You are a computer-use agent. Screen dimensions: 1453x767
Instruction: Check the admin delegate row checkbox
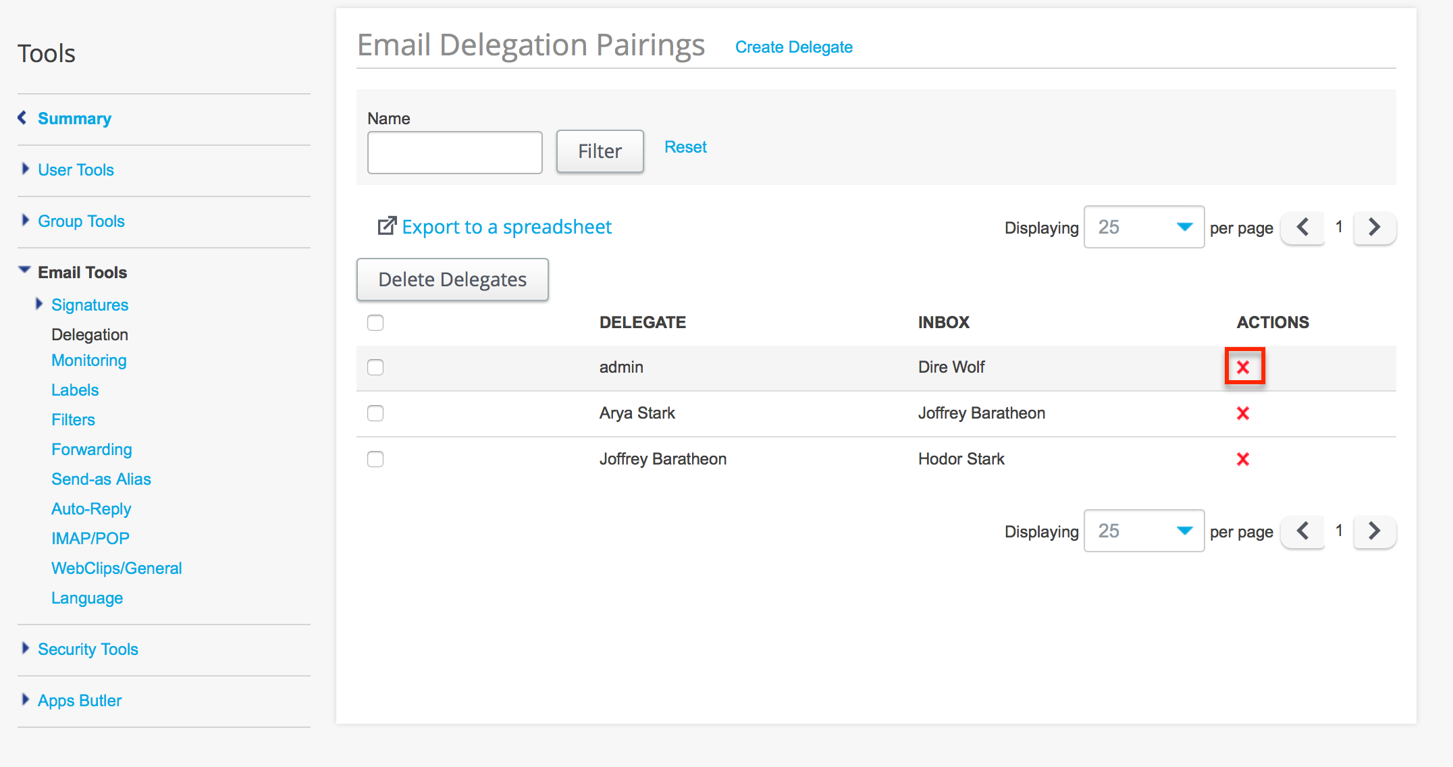pyautogui.click(x=375, y=367)
